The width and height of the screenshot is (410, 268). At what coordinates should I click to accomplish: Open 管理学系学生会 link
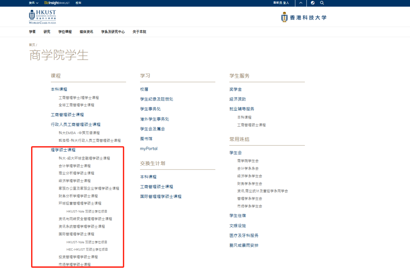pos(250,199)
